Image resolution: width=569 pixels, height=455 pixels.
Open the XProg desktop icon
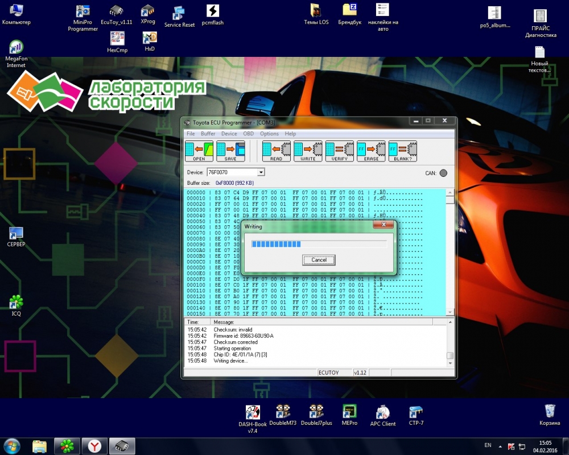click(x=148, y=15)
